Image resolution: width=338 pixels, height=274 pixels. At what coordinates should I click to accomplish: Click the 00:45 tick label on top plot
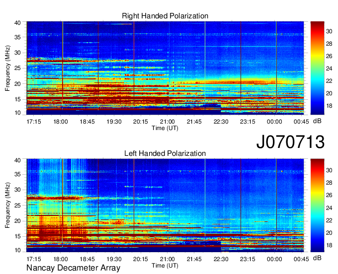[301, 122]
